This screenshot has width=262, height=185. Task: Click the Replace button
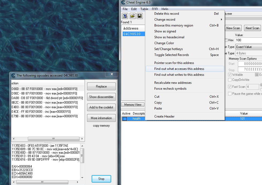tap(101, 86)
